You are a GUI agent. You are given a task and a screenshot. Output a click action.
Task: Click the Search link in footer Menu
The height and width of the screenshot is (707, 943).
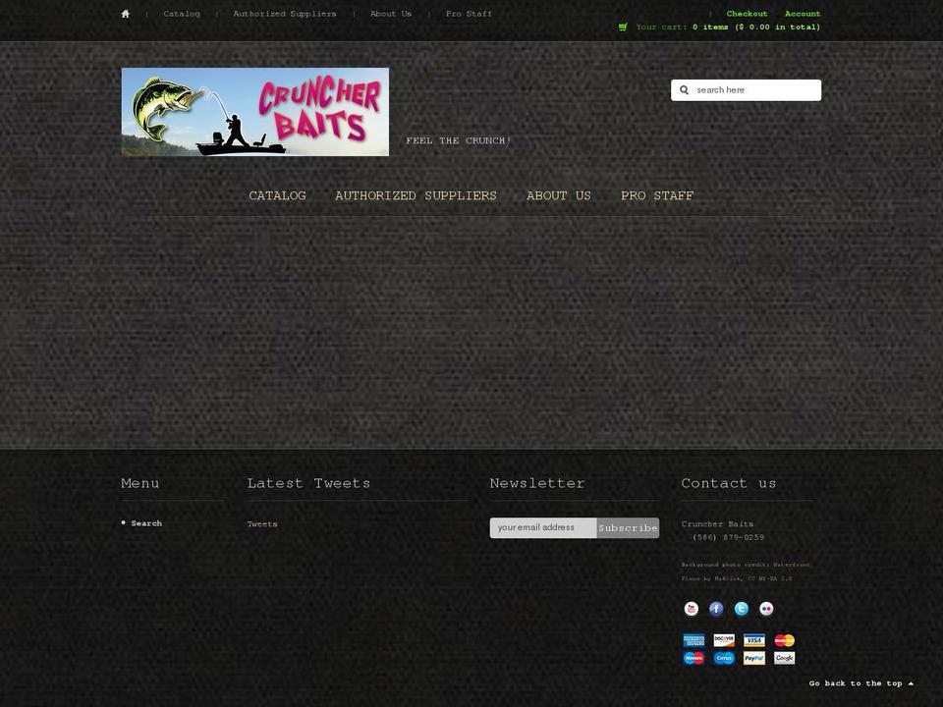146,523
